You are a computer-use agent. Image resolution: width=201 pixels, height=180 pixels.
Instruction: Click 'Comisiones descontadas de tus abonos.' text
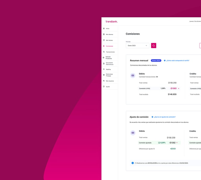pyautogui.click(x=144, y=65)
